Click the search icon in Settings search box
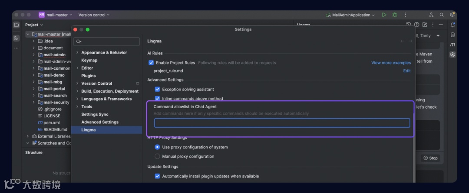Viewport: 469px width, 193px height. click(x=79, y=42)
